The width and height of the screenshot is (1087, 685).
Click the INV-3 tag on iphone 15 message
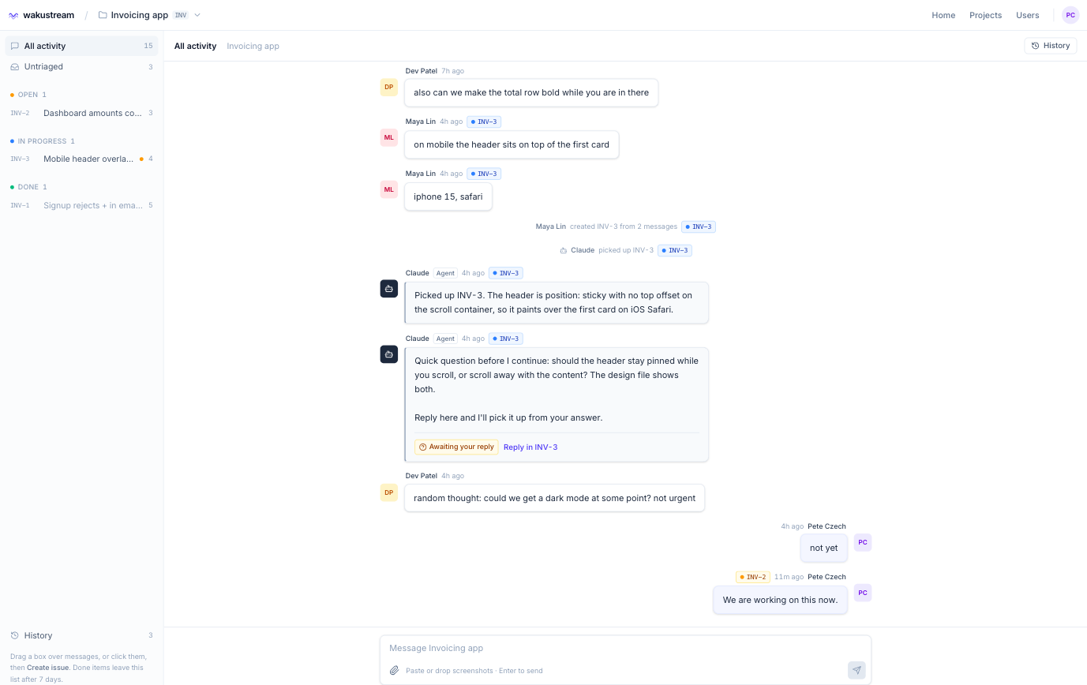pyautogui.click(x=484, y=174)
